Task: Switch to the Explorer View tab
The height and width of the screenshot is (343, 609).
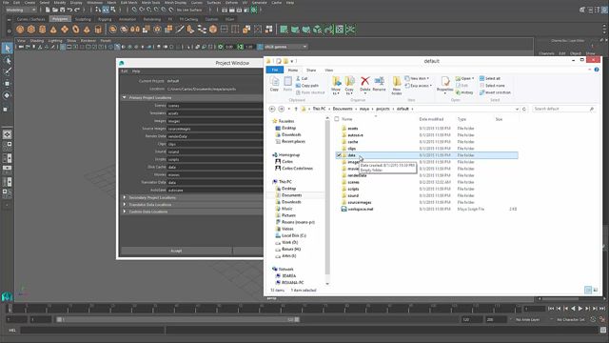Action: click(329, 70)
